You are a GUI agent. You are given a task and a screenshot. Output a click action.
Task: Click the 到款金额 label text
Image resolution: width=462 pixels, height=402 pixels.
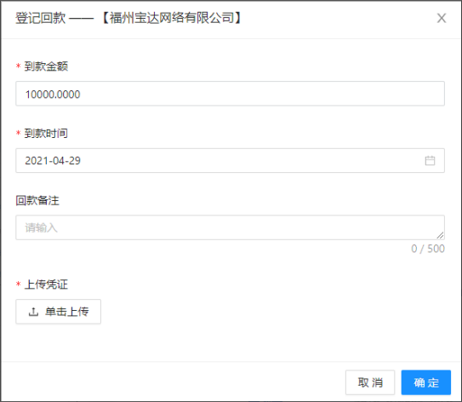(46, 66)
